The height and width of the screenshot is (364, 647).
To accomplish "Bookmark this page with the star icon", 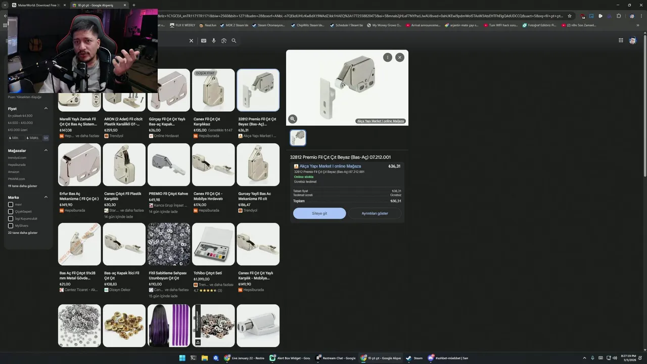I will point(570,16).
